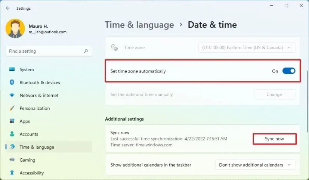This screenshot has width=309, height=180.
Task: Minimize the Settings window
Action: click(x=272, y=5)
